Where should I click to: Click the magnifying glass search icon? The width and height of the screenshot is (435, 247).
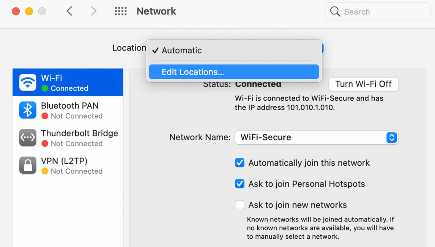(335, 12)
